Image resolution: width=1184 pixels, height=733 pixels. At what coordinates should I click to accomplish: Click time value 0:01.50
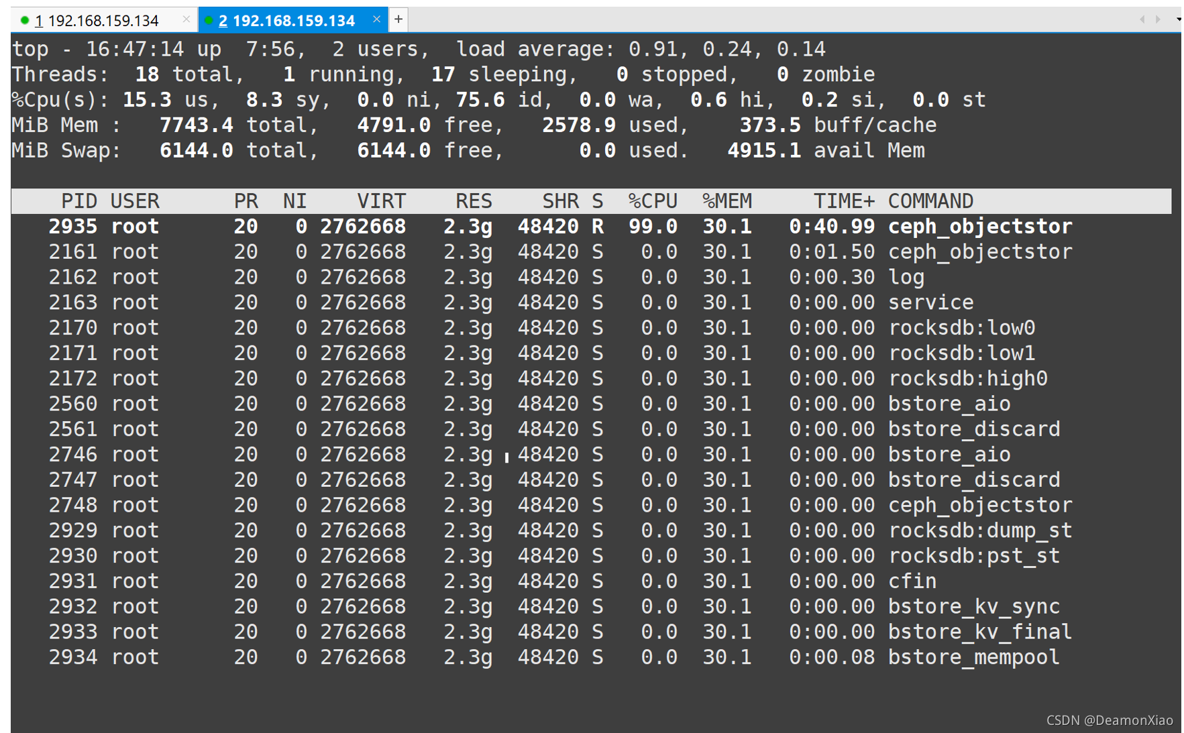(832, 252)
